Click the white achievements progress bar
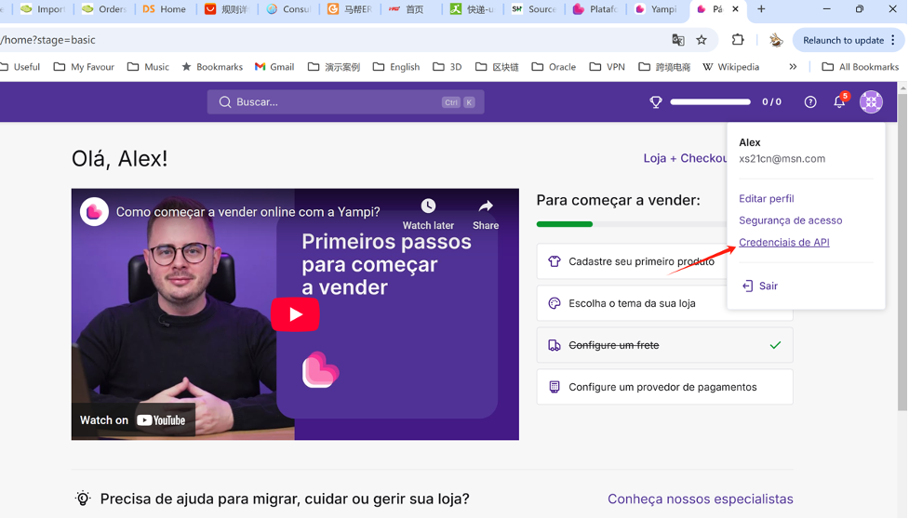Viewport: 909px width, 519px height. click(710, 102)
